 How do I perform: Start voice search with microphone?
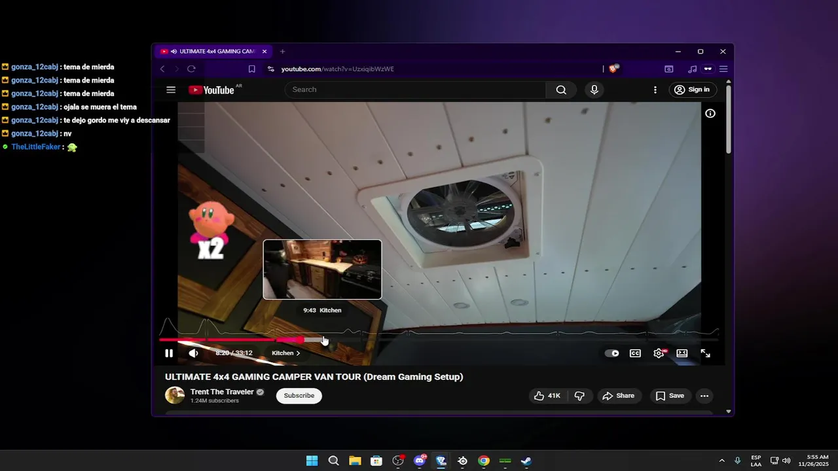594,90
